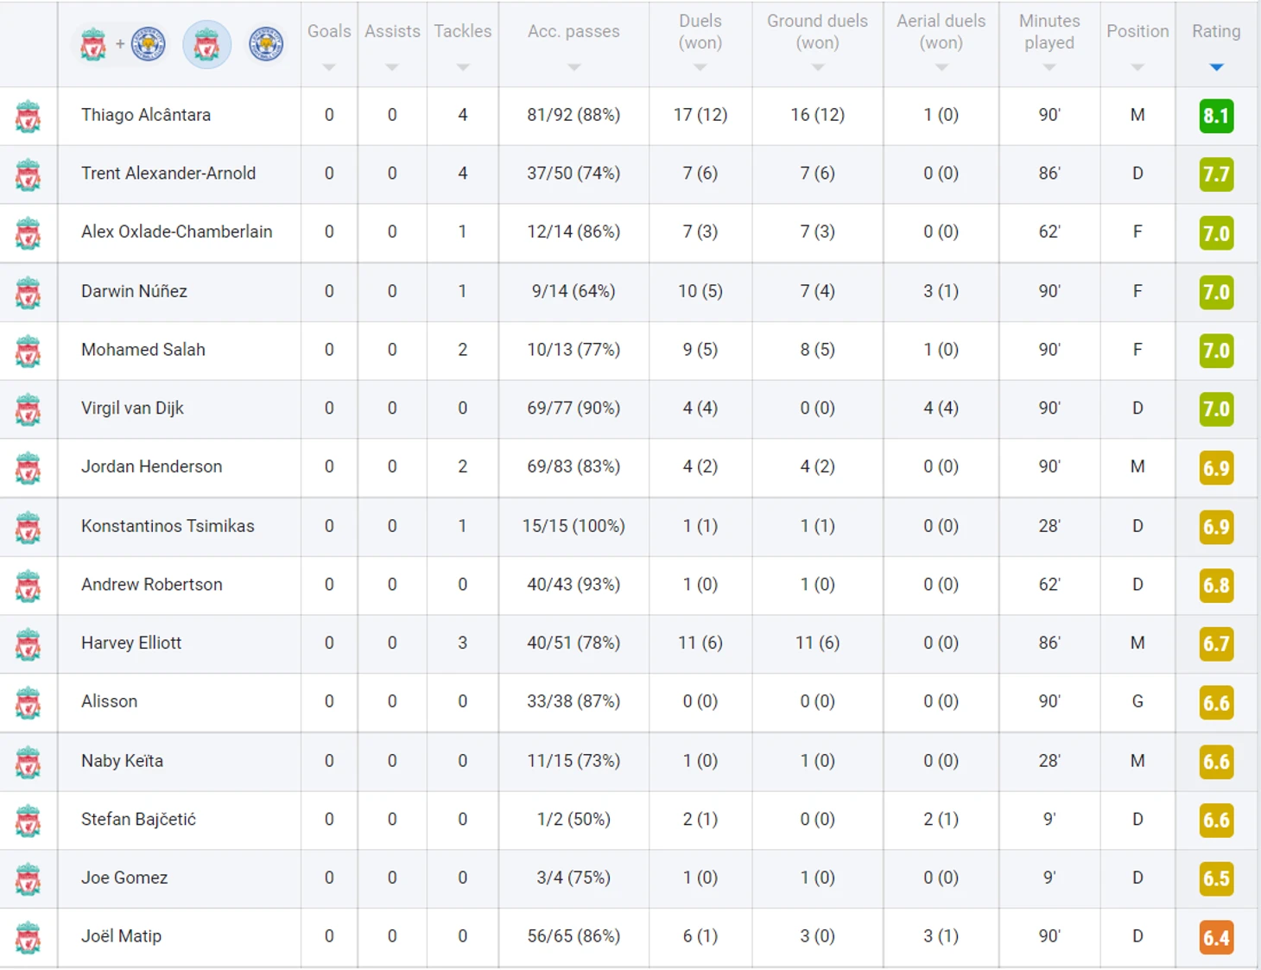Select Tsimikas's 15/15 (100%) passes cell
1261x970 pixels.
[573, 526]
